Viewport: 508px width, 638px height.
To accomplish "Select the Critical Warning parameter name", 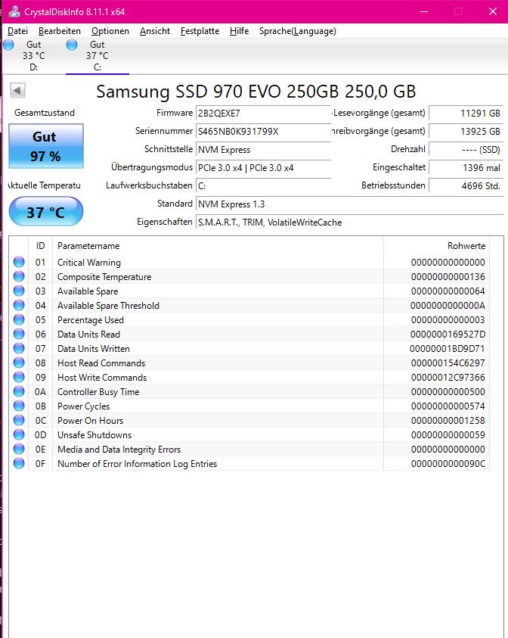I will point(89,263).
